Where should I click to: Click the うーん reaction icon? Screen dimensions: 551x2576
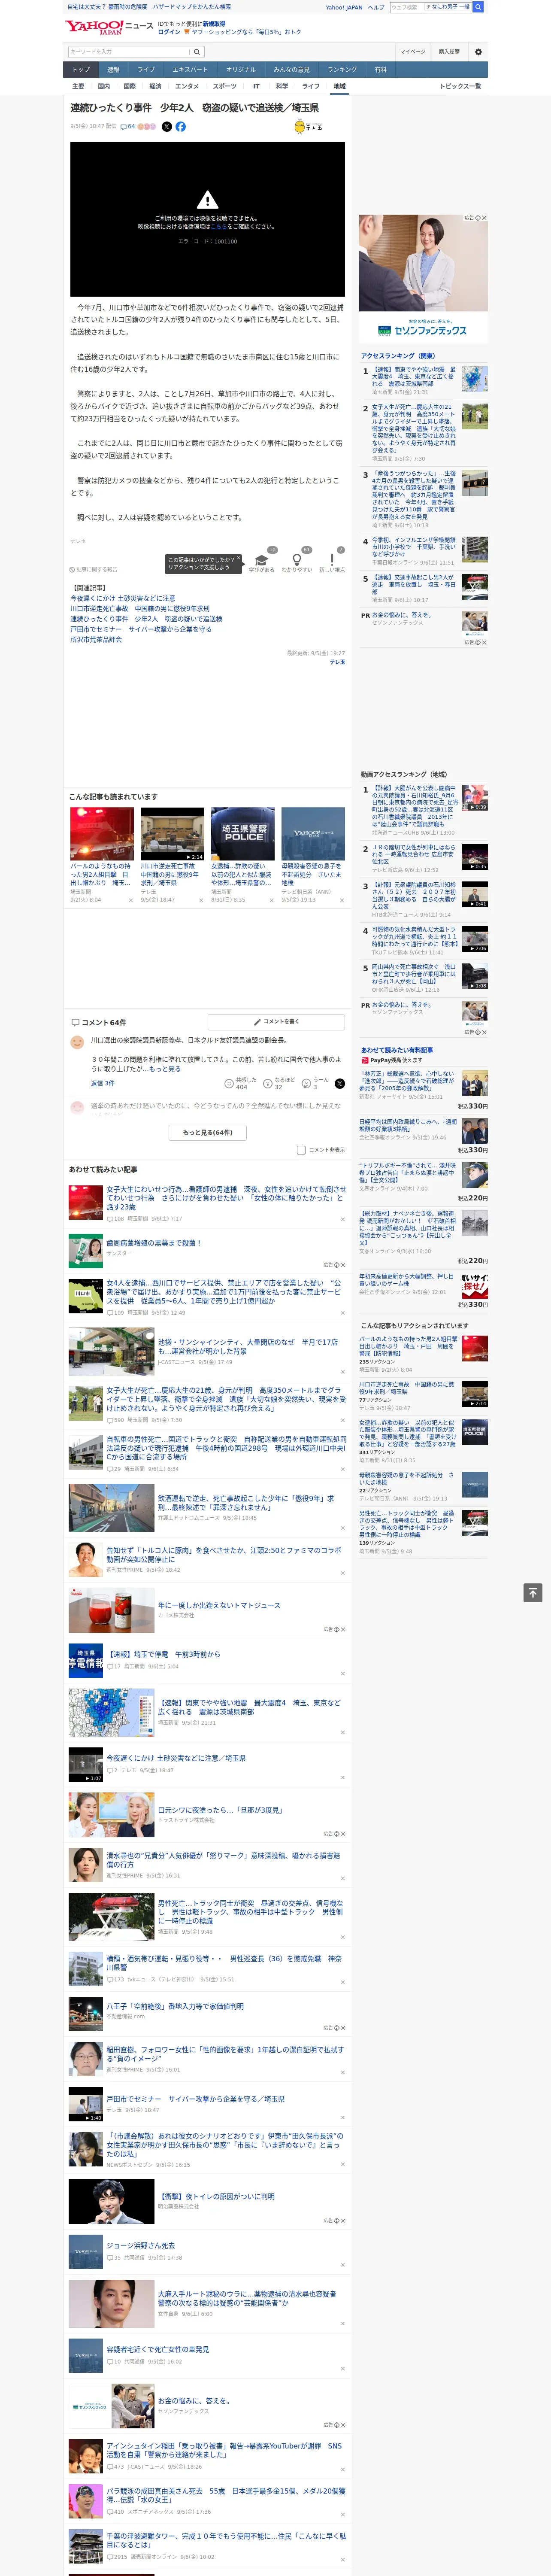point(307,1083)
